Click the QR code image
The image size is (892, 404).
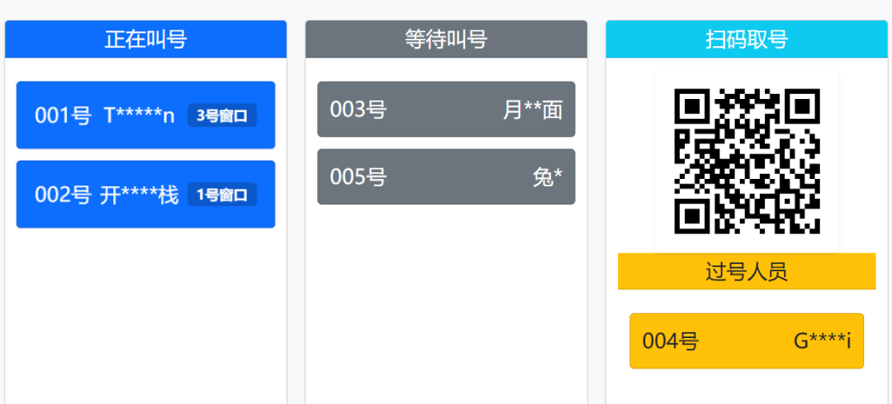(747, 162)
